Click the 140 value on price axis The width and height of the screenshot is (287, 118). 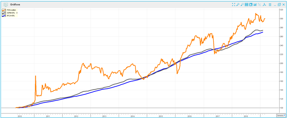point(282,90)
